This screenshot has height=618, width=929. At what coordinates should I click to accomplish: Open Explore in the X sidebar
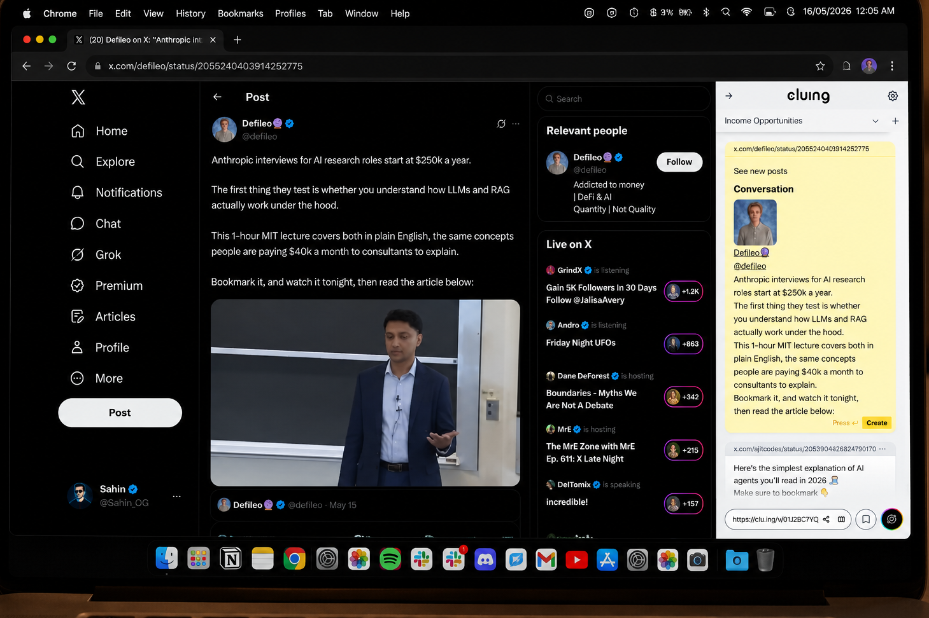103,161
